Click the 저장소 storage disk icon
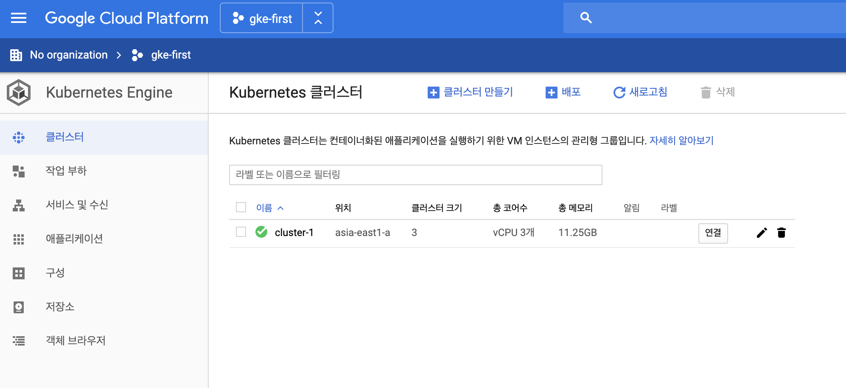This screenshot has width=846, height=388. (x=19, y=307)
